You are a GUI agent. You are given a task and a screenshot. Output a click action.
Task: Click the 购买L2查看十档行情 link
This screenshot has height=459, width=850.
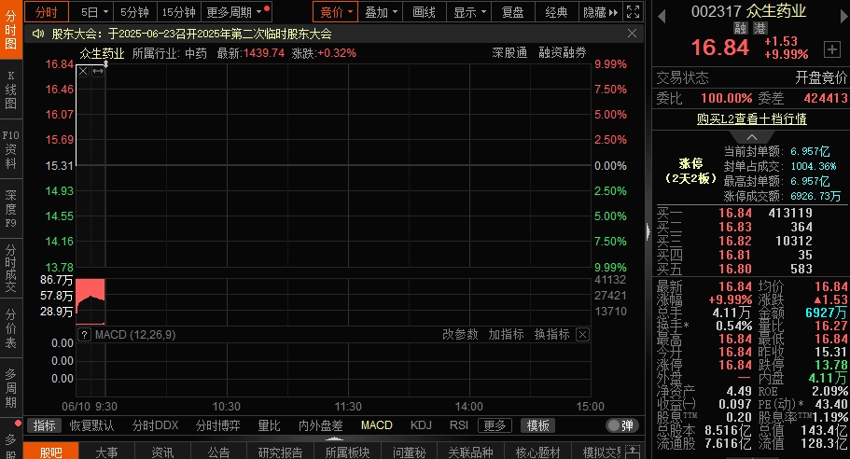click(751, 118)
